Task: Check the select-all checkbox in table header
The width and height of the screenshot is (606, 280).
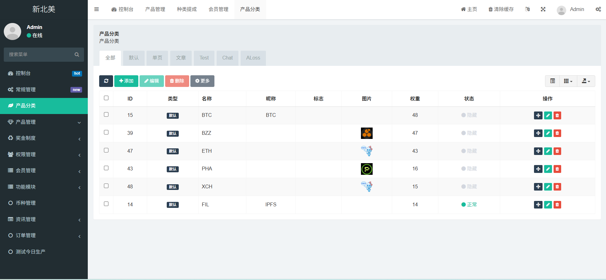Action: click(x=106, y=98)
